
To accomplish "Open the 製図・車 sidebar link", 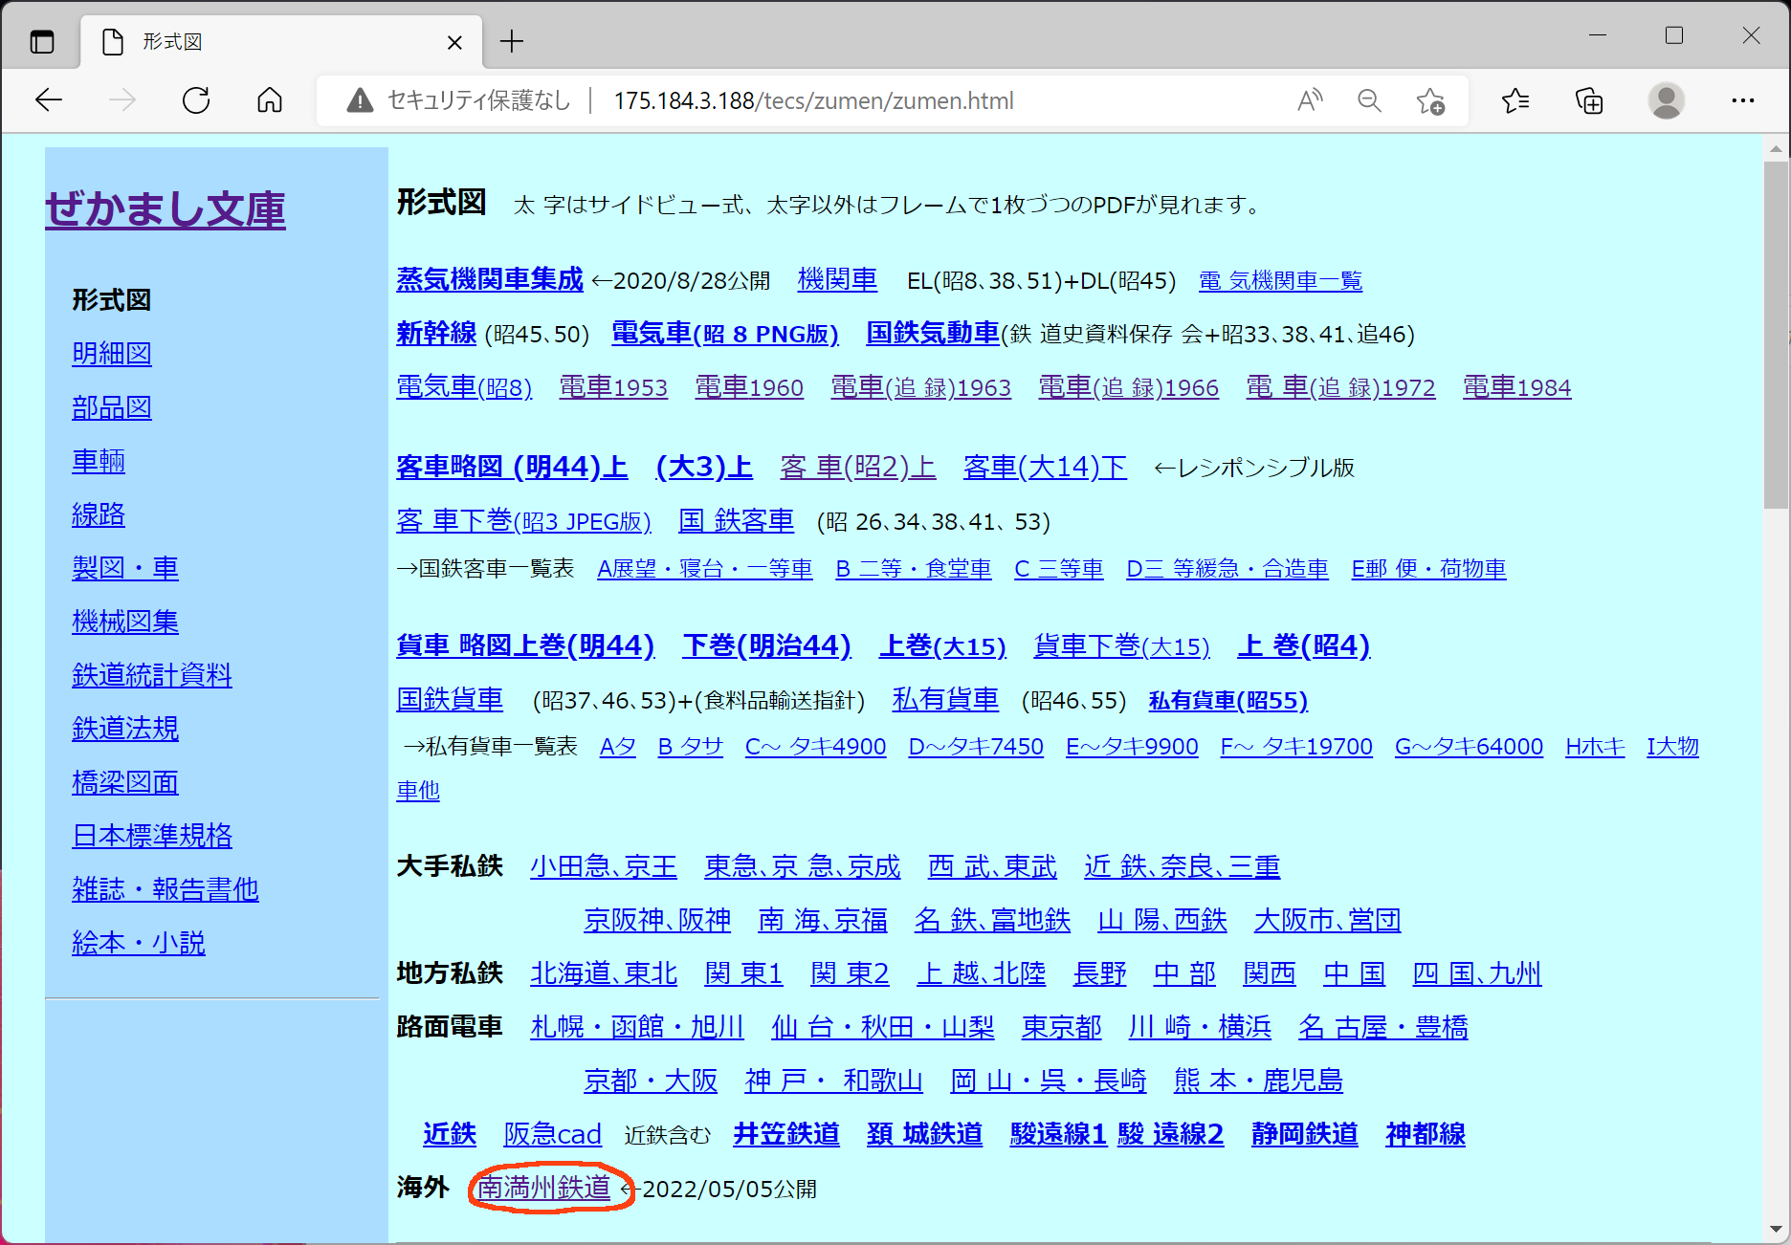I will pyautogui.click(x=125, y=568).
